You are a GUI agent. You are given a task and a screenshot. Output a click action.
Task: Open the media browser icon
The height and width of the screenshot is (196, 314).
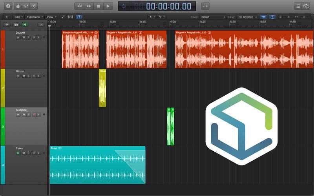coord(306,6)
